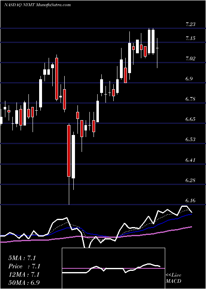
Task: Click the tallest red candlestick near 6.16 low
Action: [x=69, y=151]
